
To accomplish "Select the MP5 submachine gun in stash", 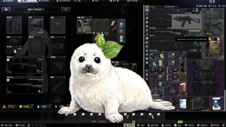I will pyautogui.click(x=160, y=21).
